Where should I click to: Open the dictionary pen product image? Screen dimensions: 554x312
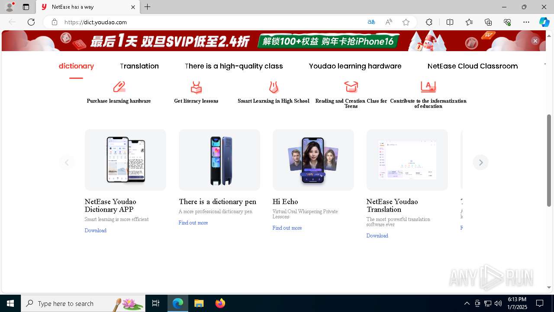point(219,160)
